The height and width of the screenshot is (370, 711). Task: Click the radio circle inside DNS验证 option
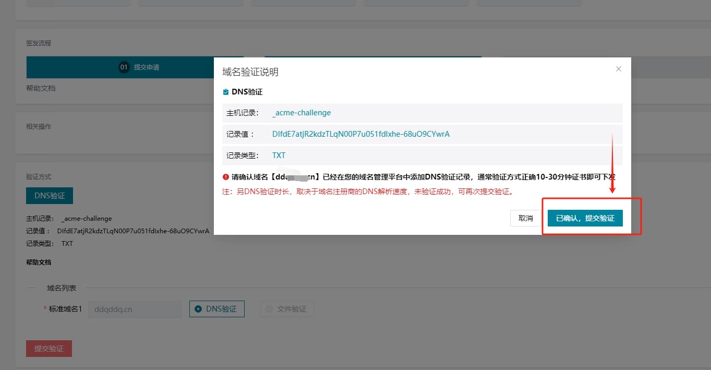[x=198, y=309]
